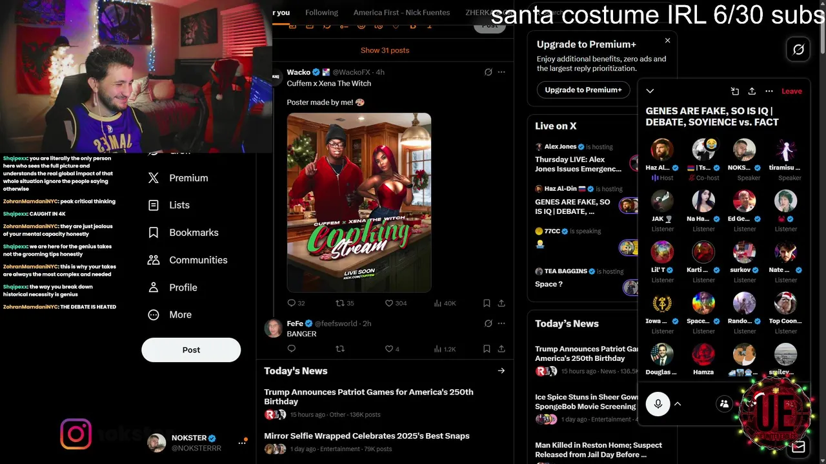The image size is (826, 464).
Task: Toggle the Space microphone button
Action: [x=658, y=404]
